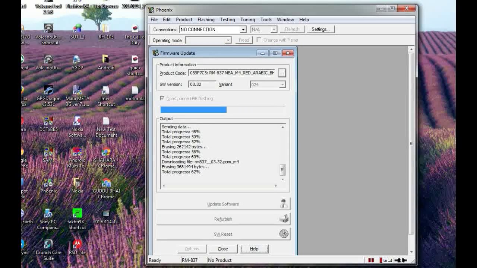Screen dimensions: 477x268
Task: Select the YGDP desktop icon
Action: pyautogui.click(x=77, y=63)
